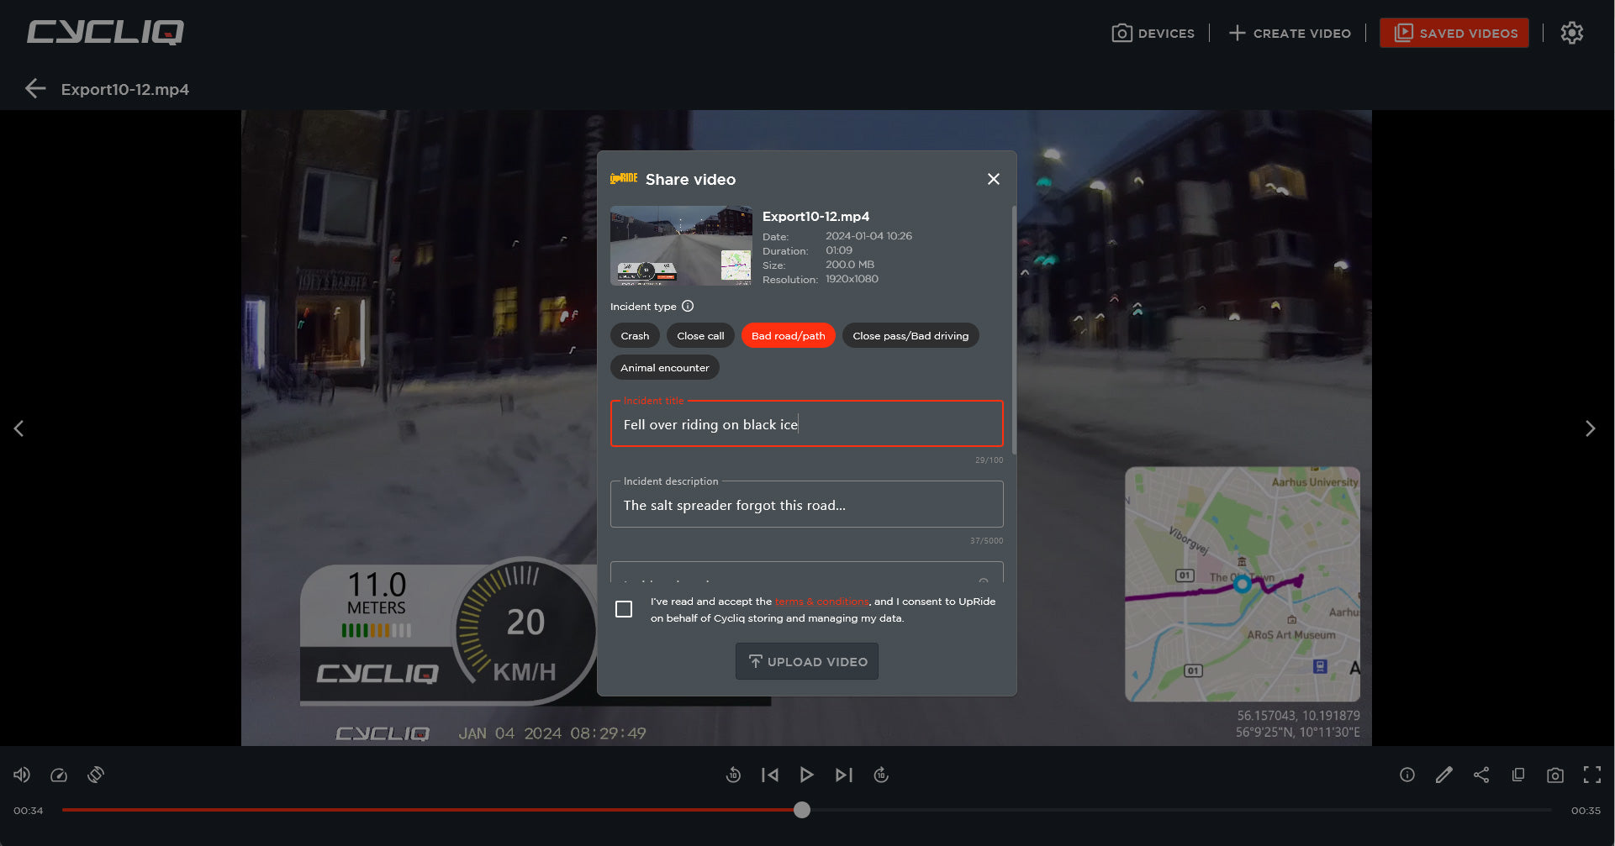Select the Animal encounter incident type
This screenshot has height=846, width=1615.
664,368
